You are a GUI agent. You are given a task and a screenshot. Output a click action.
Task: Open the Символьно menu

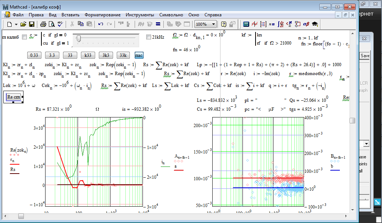point(171,15)
